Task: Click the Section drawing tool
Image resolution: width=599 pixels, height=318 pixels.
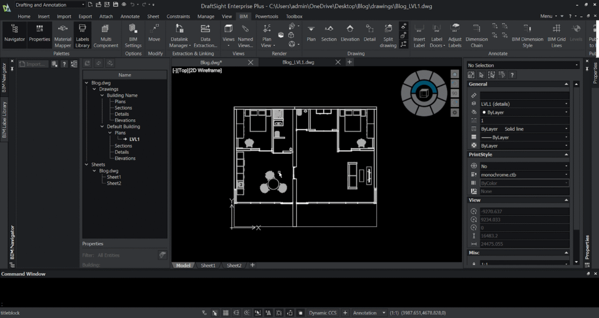Action: [x=329, y=33]
